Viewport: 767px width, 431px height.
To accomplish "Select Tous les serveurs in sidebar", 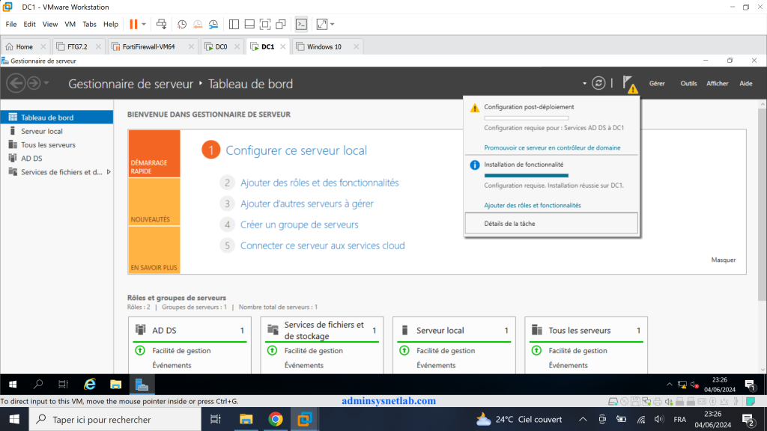I will [x=57, y=144].
